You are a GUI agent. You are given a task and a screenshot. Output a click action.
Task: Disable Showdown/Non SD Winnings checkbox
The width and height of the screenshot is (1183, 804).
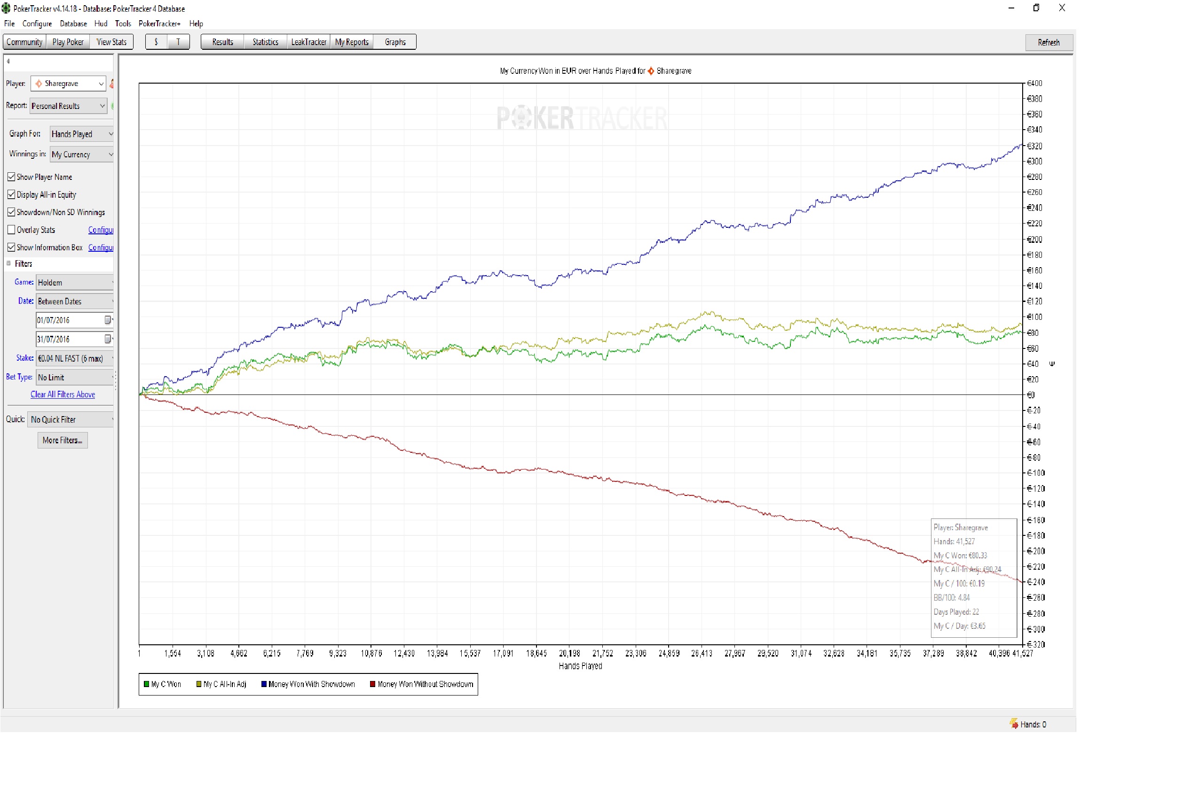[11, 212]
